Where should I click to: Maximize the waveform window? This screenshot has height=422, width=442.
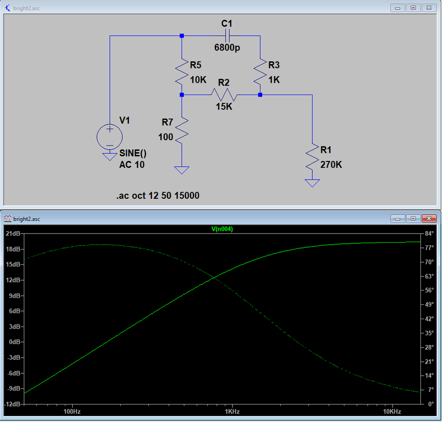point(413,218)
